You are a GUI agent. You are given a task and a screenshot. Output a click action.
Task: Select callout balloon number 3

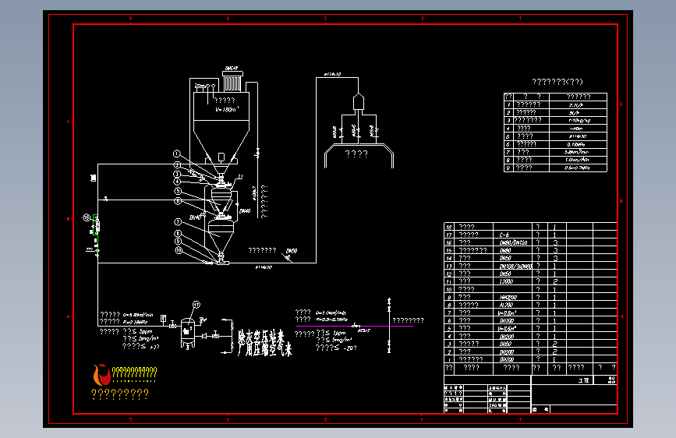177,174
